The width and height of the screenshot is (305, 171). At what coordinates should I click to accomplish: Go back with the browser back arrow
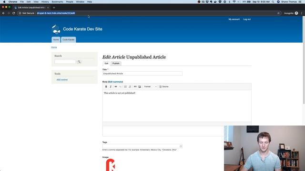tap(3, 13)
